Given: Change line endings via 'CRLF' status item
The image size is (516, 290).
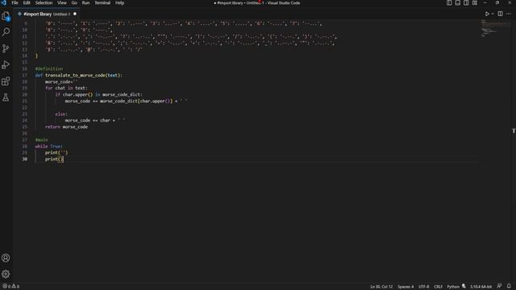Looking at the screenshot, I should [438, 287].
